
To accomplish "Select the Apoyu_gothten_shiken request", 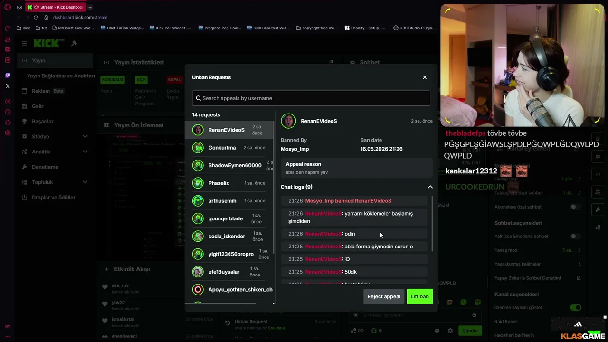I will click(x=229, y=290).
